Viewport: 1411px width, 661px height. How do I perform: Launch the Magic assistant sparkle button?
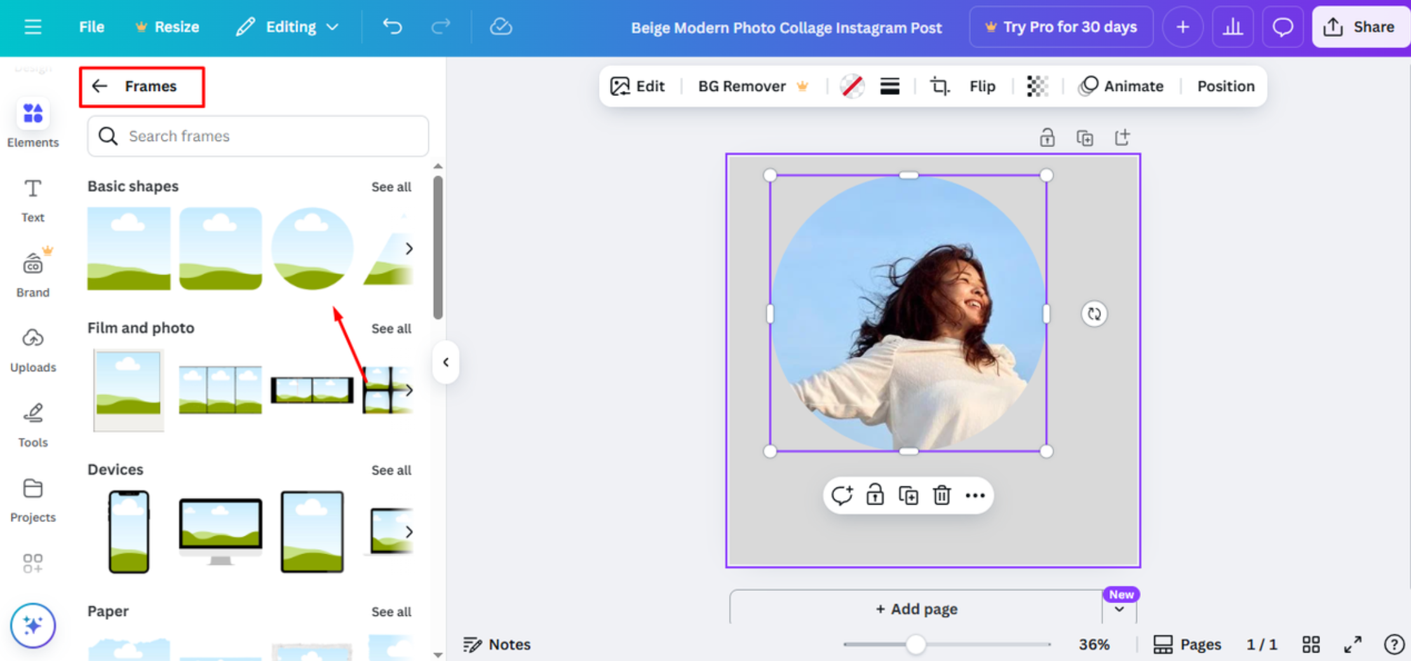coord(32,625)
